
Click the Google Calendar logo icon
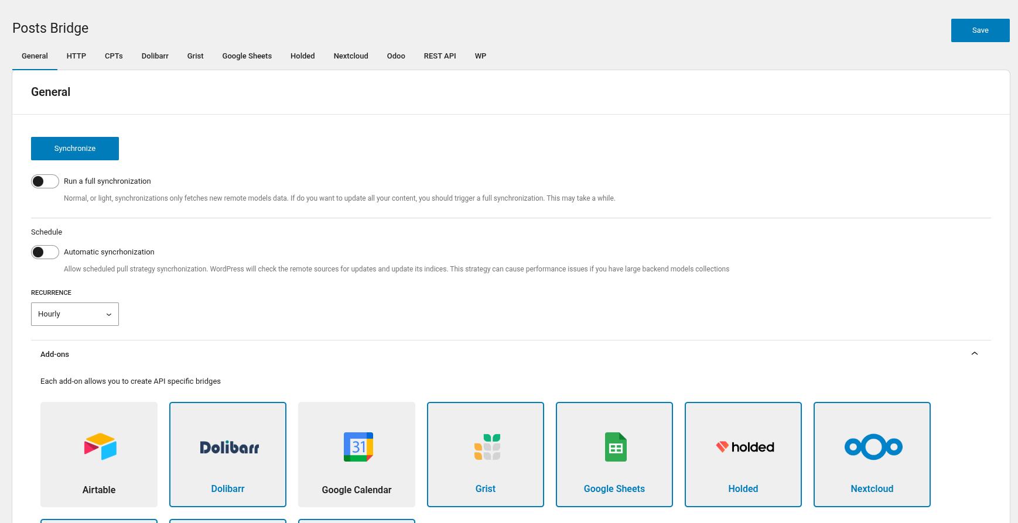(358, 447)
